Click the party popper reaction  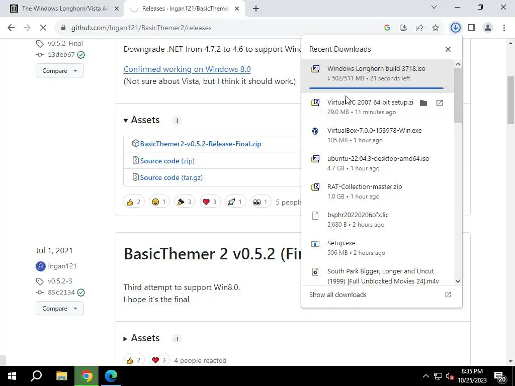[x=185, y=202]
